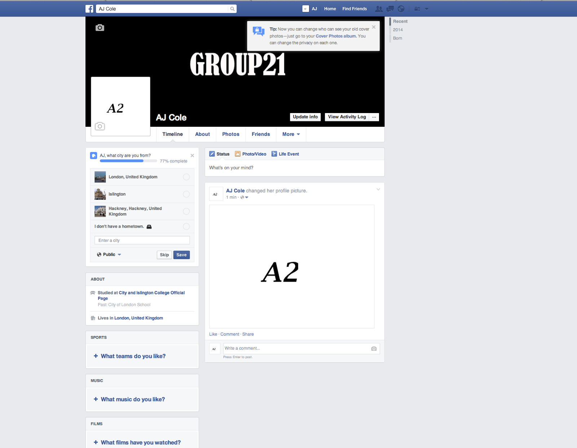Click the Update info button
Image resolution: width=577 pixels, height=448 pixels.
coord(305,117)
